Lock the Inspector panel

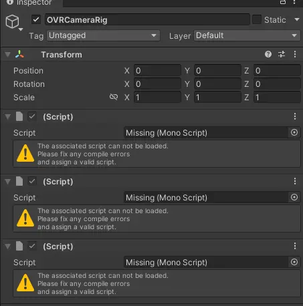tap(283, 2)
